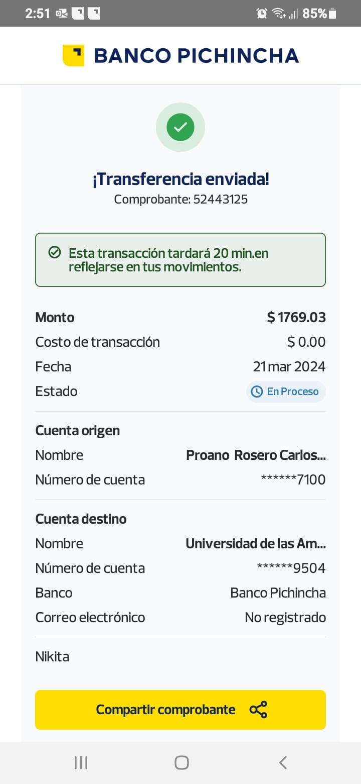
Task: Tap the BANCO PICHINCHA header title
Action: (x=196, y=55)
